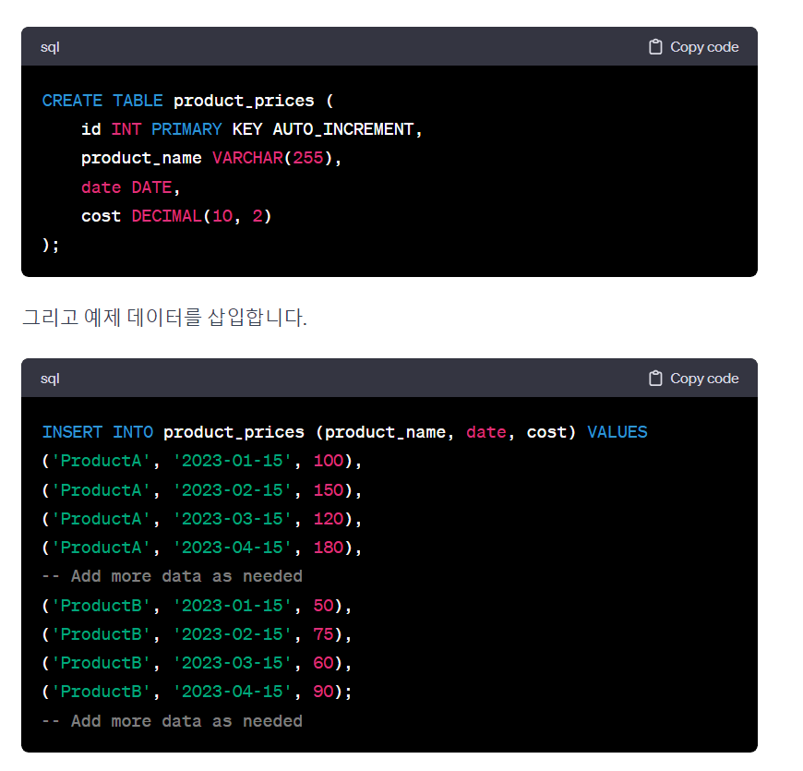The height and width of the screenshot is (771, 803).
Task: Click the row ('ProductA', '2023-04-15', 180)
Action: [x=202, y=548]
